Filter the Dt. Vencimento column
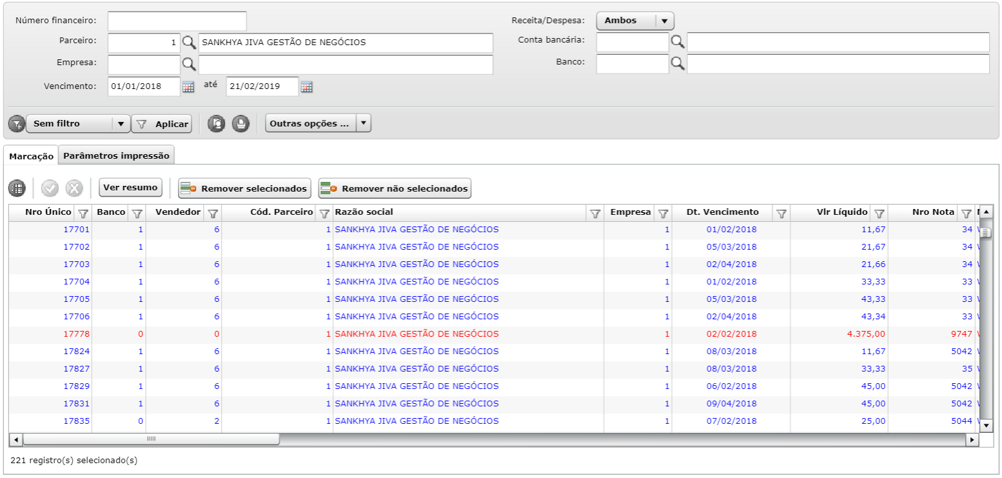The height and width of the screenshot is (478, 1002). [x=781, y=213]
